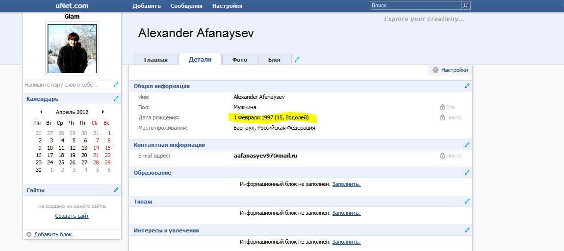The height and width of the screenshot is (251, 564).
Task: Click the Поиск search field
Action: [415, 5]
